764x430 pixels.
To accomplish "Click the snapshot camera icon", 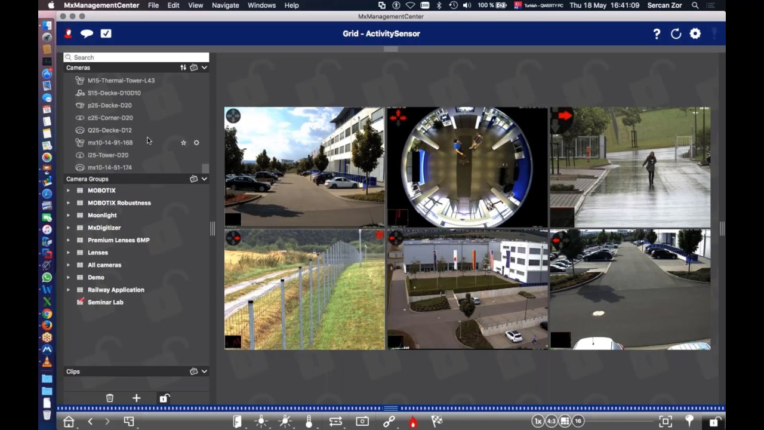I will 362,422.
